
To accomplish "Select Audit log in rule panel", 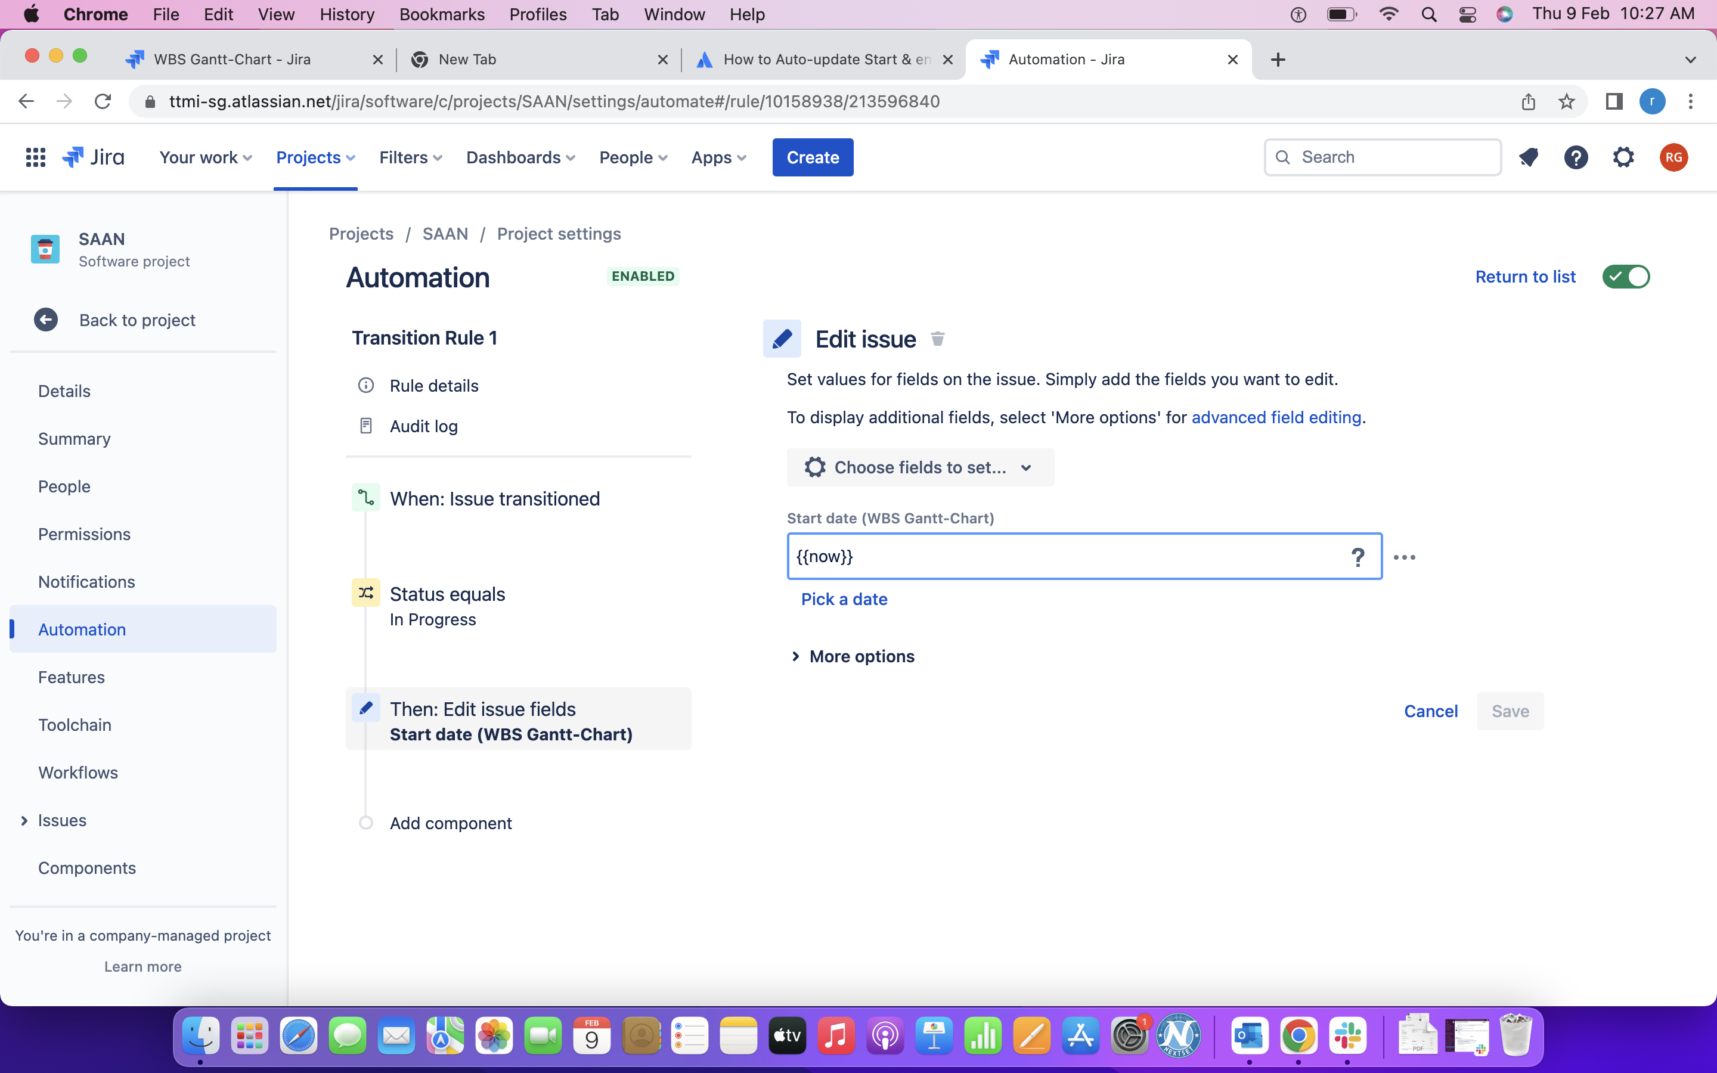I will pos(423,426).
